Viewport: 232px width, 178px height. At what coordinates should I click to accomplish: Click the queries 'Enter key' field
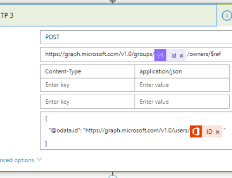pos(88,102)
